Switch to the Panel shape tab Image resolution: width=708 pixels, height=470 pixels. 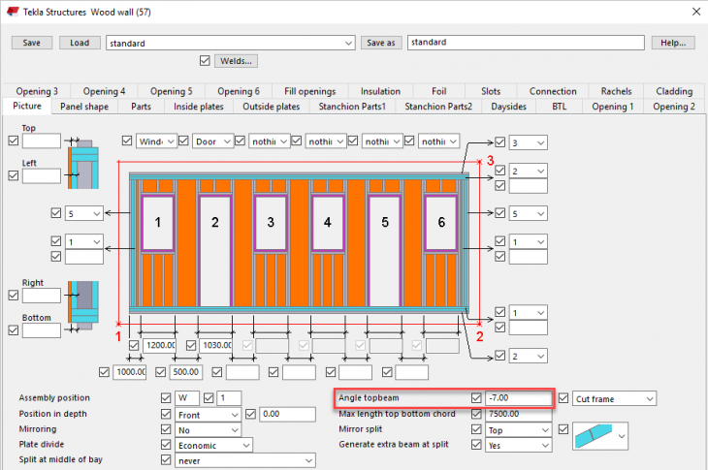click(84, 107)
